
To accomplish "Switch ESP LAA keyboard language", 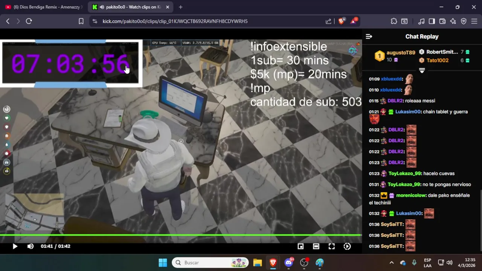I will click(427, 262).
